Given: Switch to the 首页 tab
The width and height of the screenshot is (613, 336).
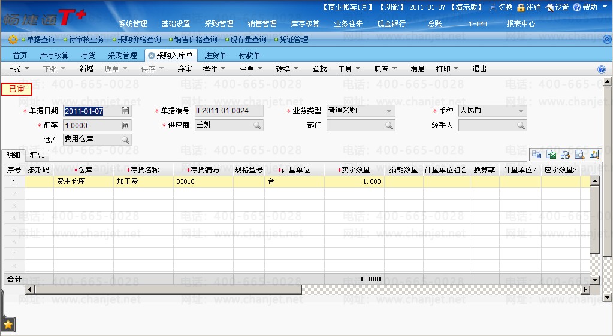Looking at the screenshot, I should [x=20, y=56].
